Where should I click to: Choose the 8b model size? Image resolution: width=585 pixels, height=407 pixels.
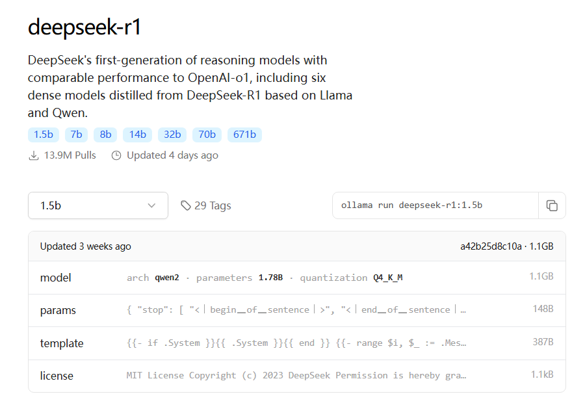pos(105,135)
